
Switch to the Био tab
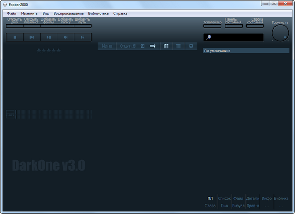(224, 206)
